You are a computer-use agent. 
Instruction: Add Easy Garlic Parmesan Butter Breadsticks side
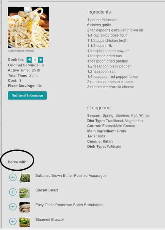(13, 207)
